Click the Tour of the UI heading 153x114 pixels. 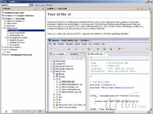[x=59, y=14]
